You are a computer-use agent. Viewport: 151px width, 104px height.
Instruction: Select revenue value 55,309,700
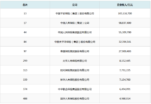tap(125, 32)
